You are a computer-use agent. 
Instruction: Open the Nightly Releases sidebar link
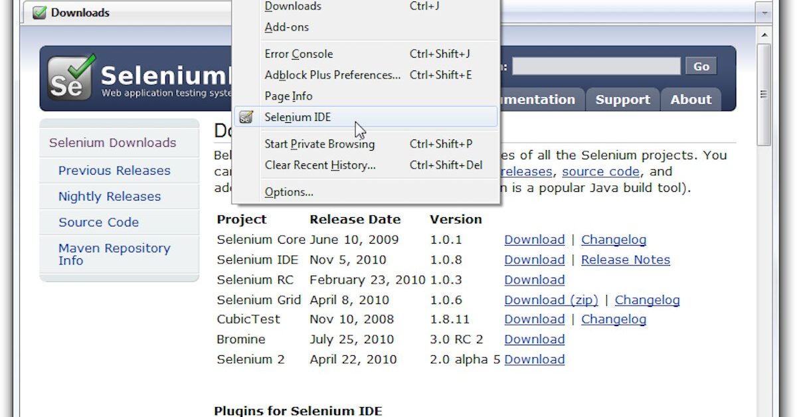click(110, 197)
